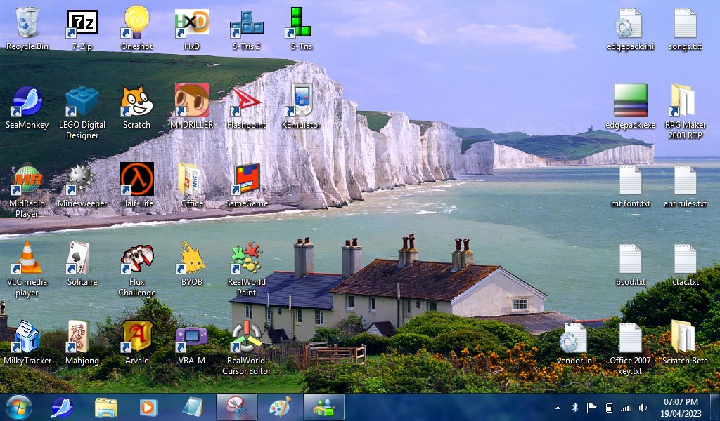Open the Recycle Bin icon
Image resolution: width=720 pixels, height=421 pixels.
27,22
